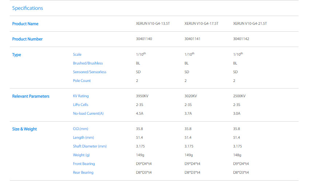The image size is (335, 181).
Task: Click the Pole Count label
Action: (82, 81)
